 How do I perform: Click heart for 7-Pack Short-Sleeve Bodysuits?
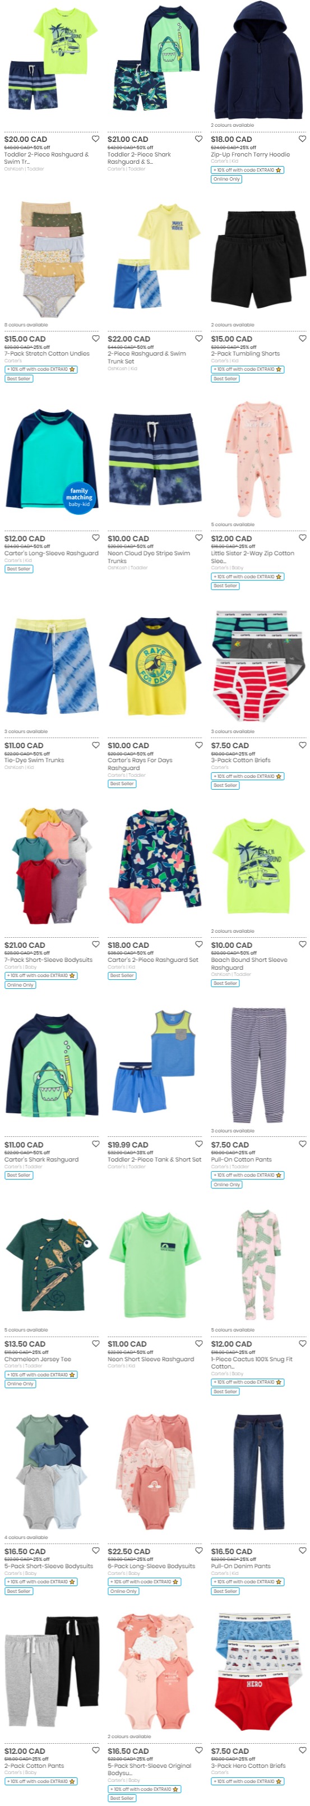point(95,945)
